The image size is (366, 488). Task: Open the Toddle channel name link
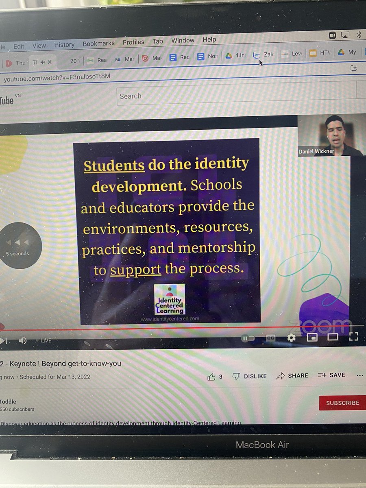[x=8, y=401]
